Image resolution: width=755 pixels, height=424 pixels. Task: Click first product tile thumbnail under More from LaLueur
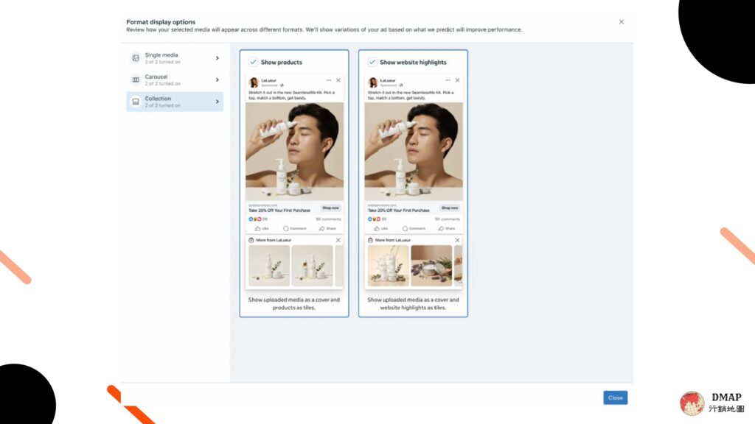point(269,266)
